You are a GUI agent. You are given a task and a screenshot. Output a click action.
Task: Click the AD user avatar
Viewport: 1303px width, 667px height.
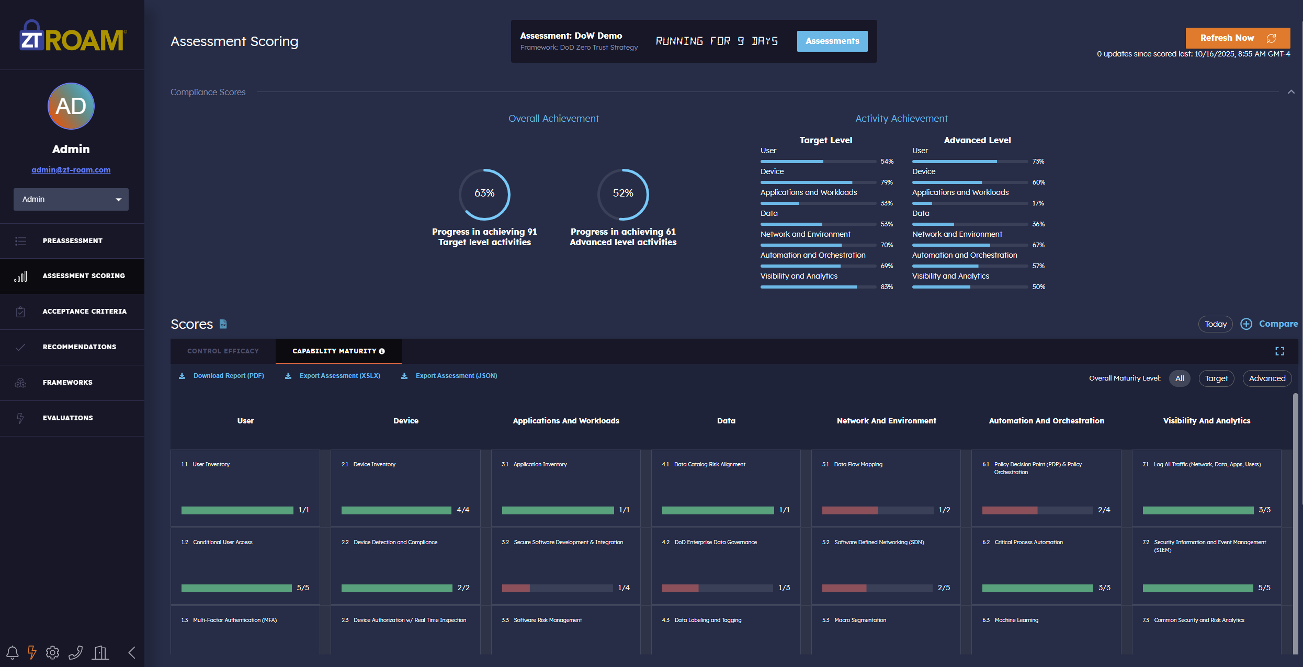(71, 106)
